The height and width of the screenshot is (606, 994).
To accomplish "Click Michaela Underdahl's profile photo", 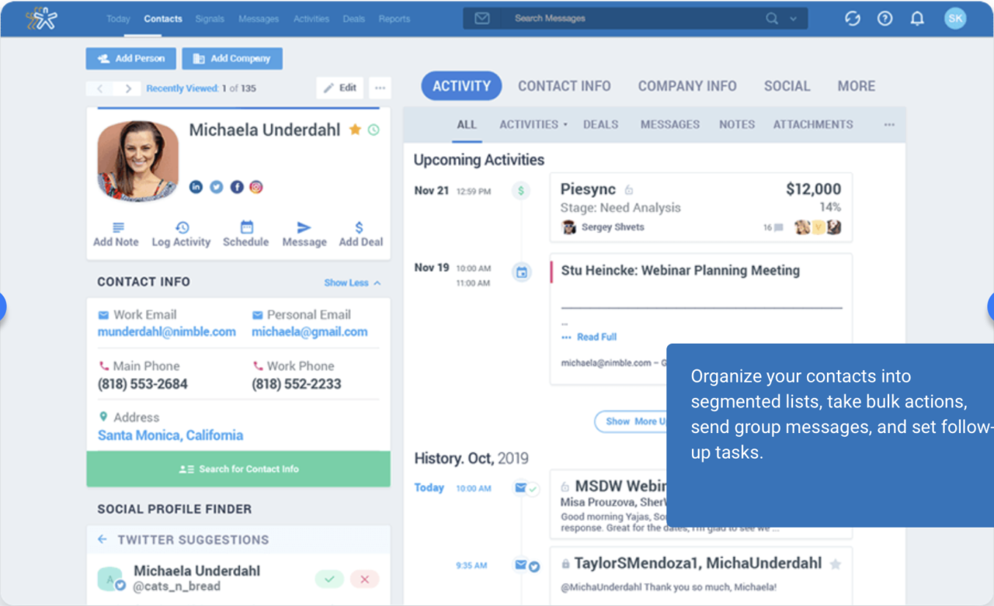I will [x=138, y=161].
